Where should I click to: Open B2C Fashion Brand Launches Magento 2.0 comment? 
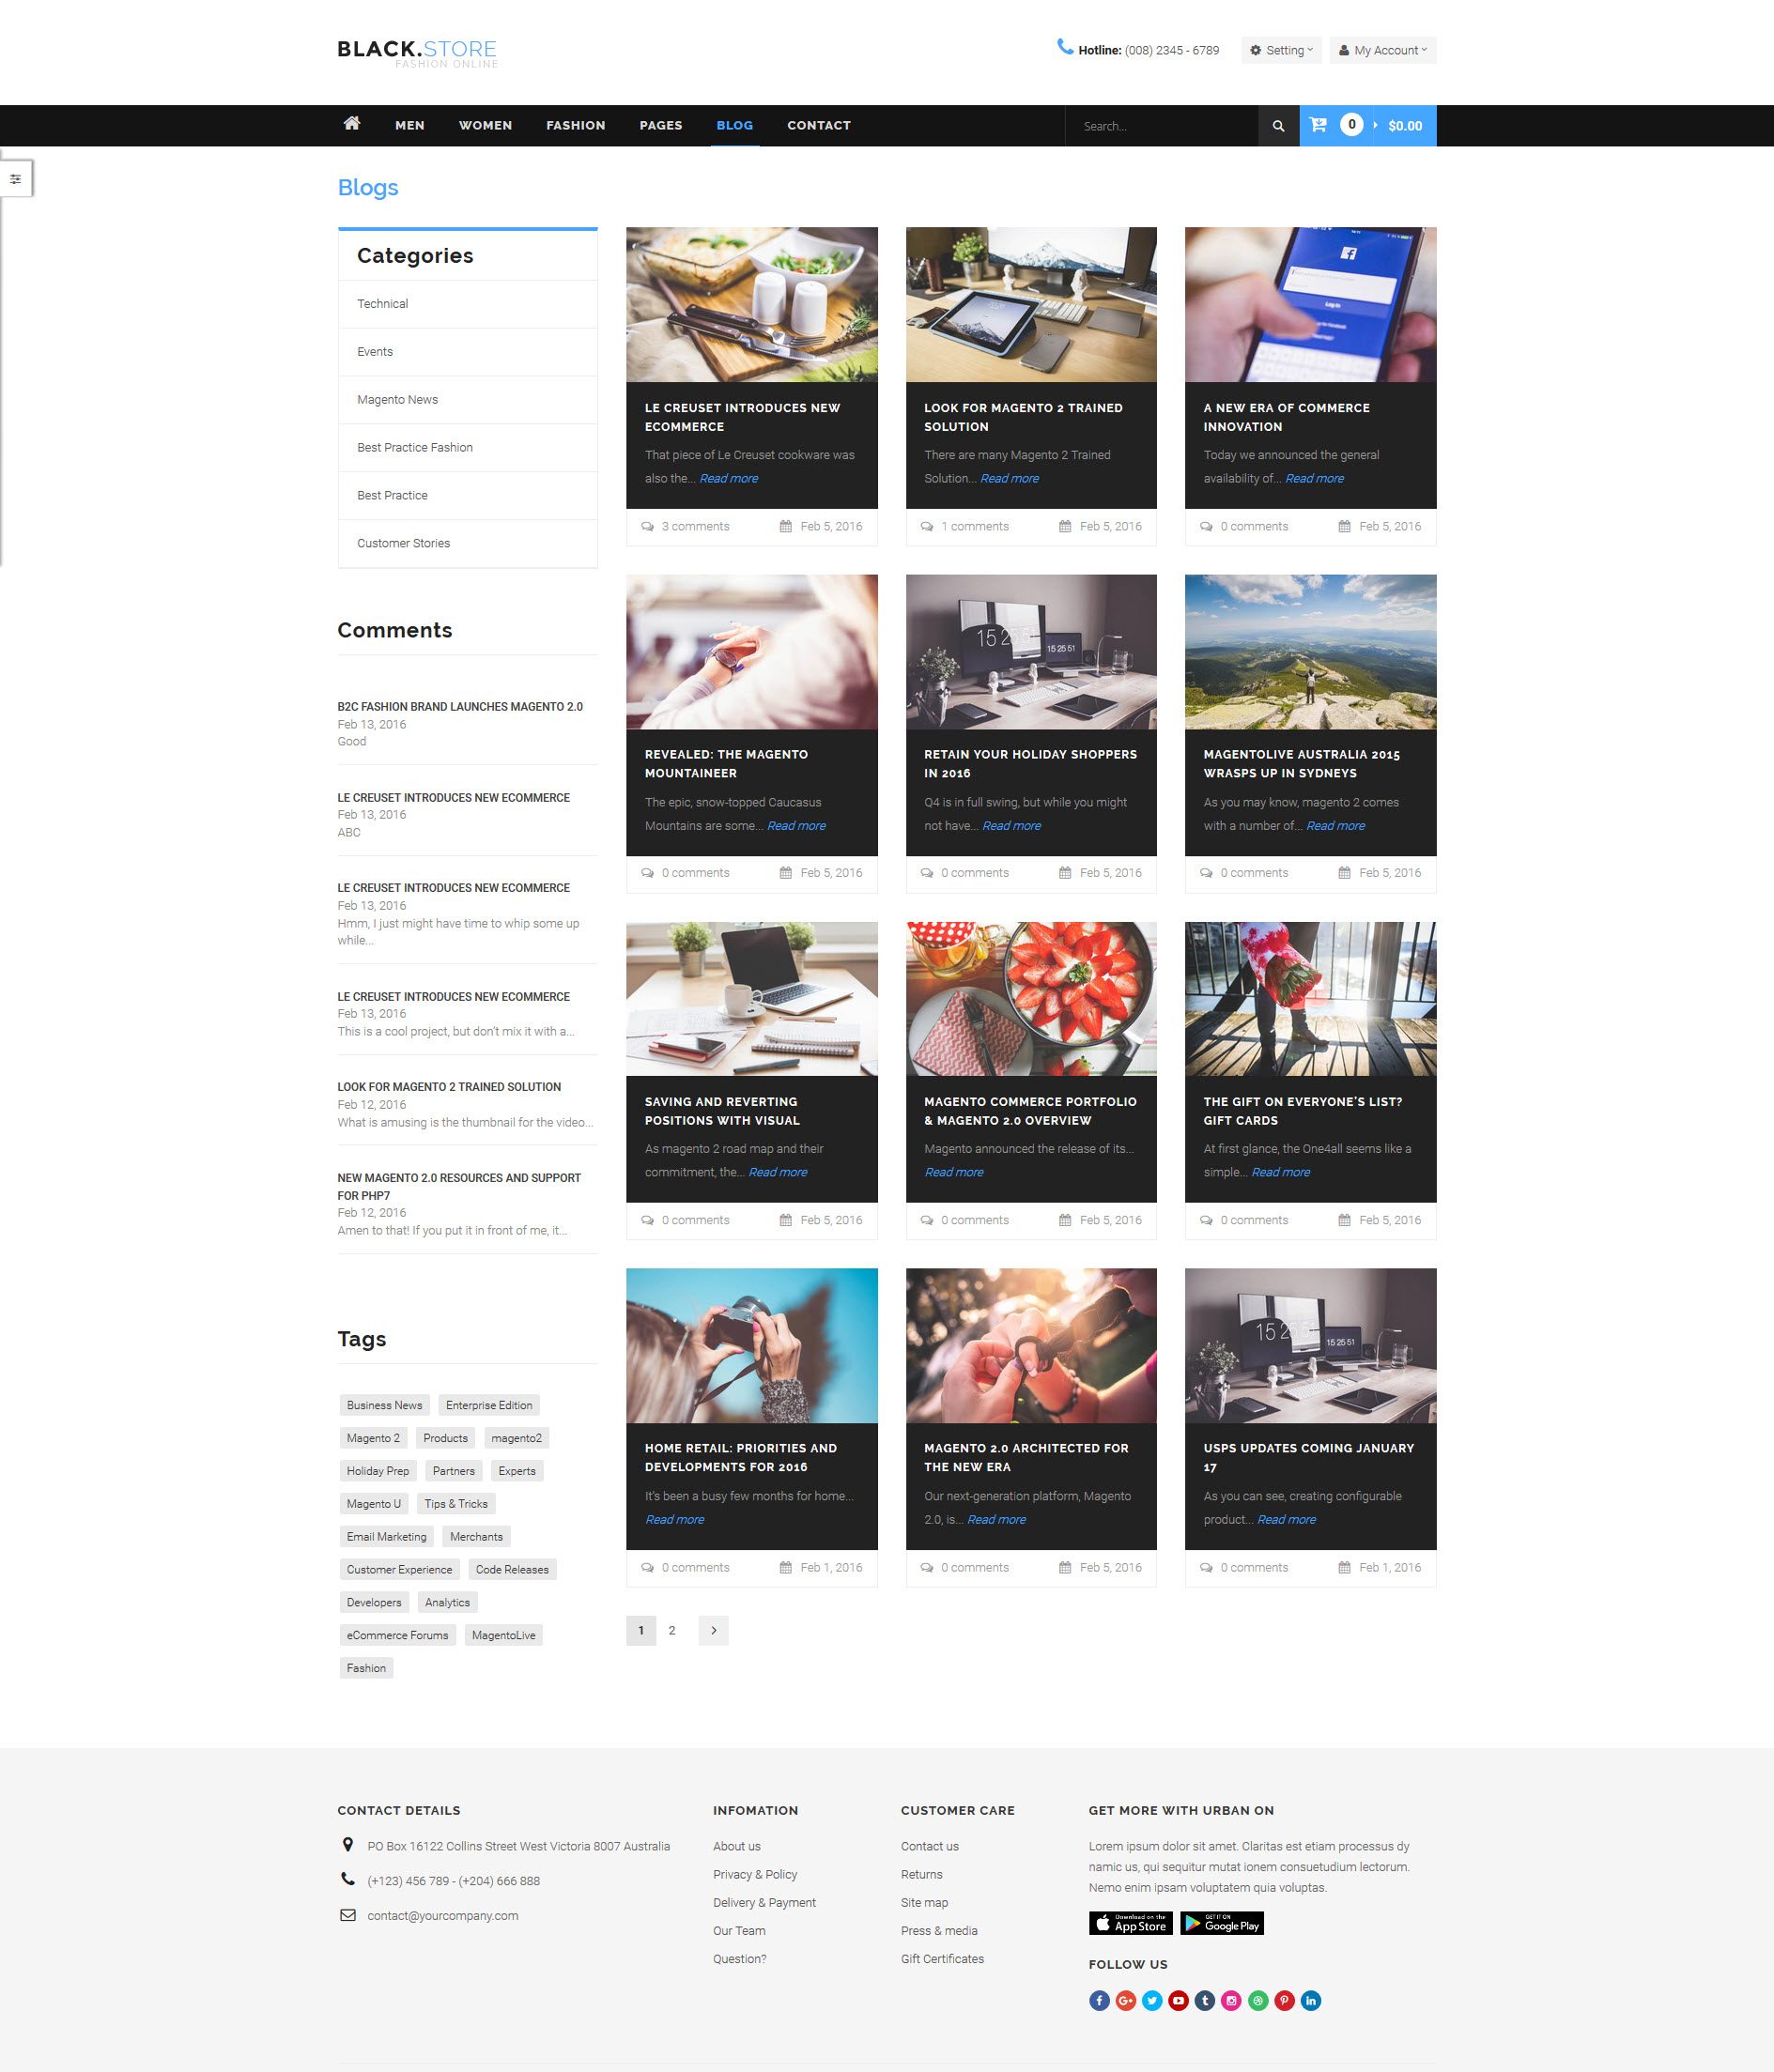click(460, 706)
